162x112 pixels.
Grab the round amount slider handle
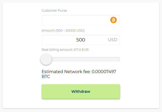click(x=46, y=59)
